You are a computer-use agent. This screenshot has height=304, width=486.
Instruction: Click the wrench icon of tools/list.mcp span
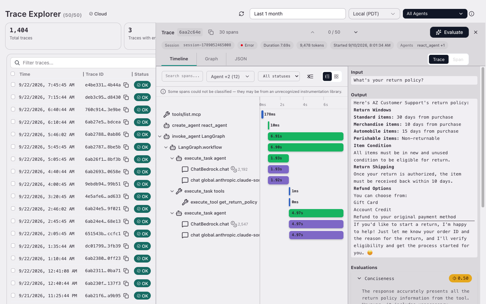[167, 114]
